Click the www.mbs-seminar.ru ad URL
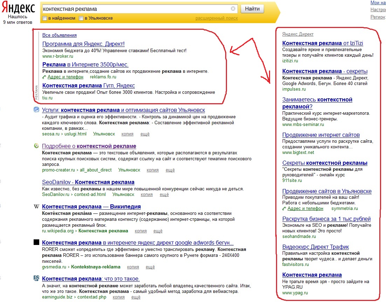 tap(303, 125)
